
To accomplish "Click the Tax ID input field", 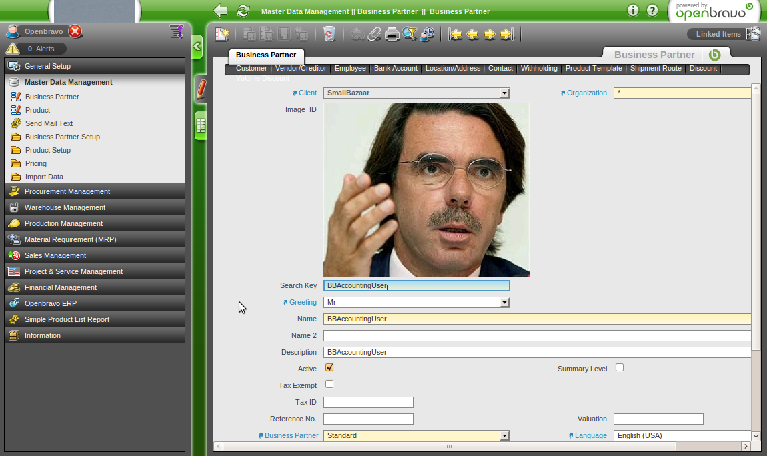I will pos(368,403).
